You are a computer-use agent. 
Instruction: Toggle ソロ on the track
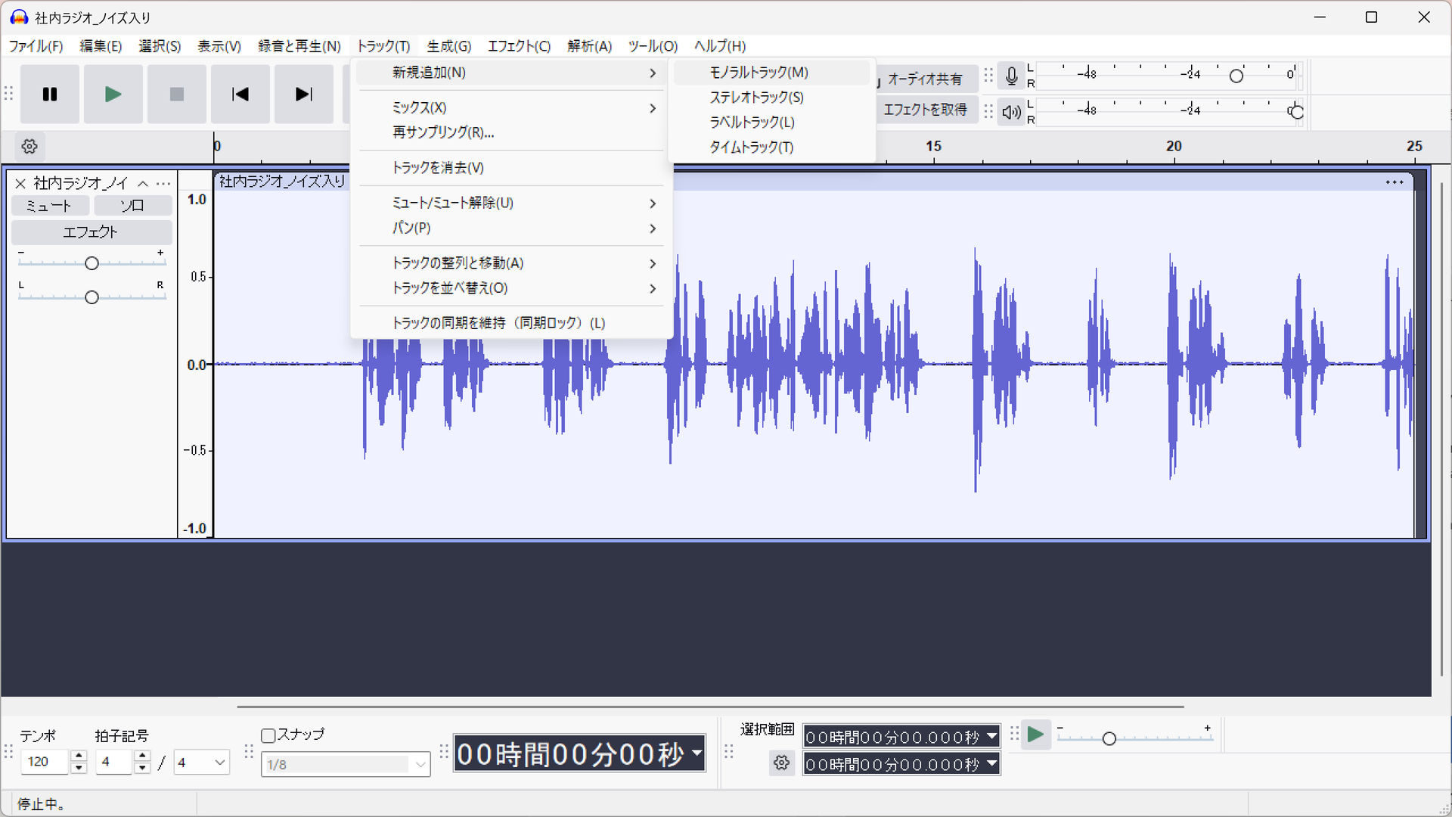[x=132, y=206]
